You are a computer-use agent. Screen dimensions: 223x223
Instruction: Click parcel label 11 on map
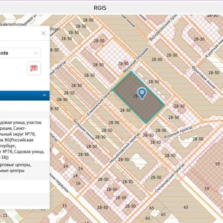pyautogui.click(x=5, y=215)
